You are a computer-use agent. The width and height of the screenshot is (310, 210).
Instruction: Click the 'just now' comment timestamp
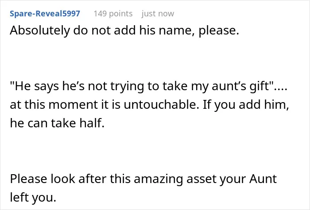[x=158, y=14]
